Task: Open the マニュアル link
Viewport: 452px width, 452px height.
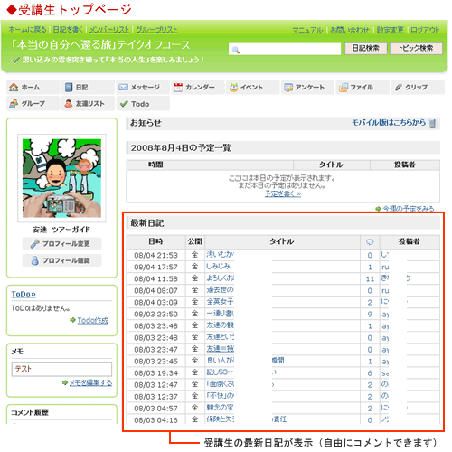Action: click(x=308, y=30)
